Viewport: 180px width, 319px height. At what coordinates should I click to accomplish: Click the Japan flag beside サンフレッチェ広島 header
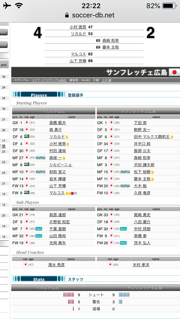click(x=174, y=72)
